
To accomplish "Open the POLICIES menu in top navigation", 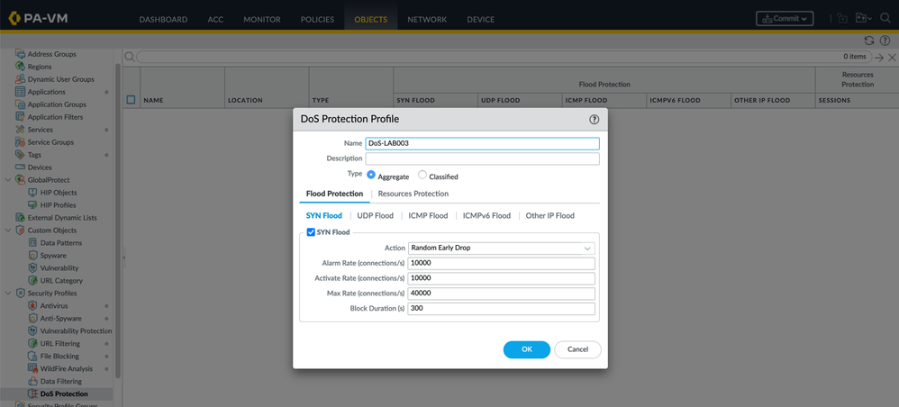I will (x=317, y=19).
